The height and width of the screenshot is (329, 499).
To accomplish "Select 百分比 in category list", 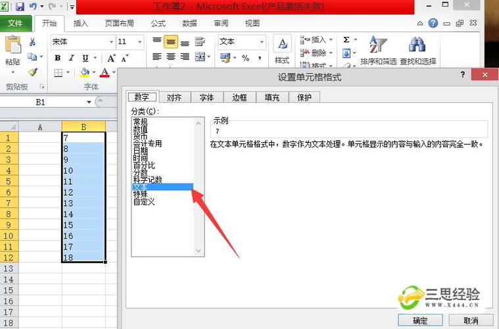I will coord(144,165).
